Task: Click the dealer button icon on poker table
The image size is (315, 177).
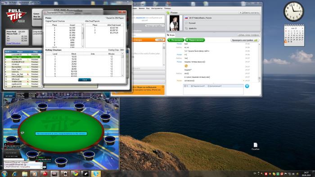Action: pyautogui.click(x=22, y=133)
